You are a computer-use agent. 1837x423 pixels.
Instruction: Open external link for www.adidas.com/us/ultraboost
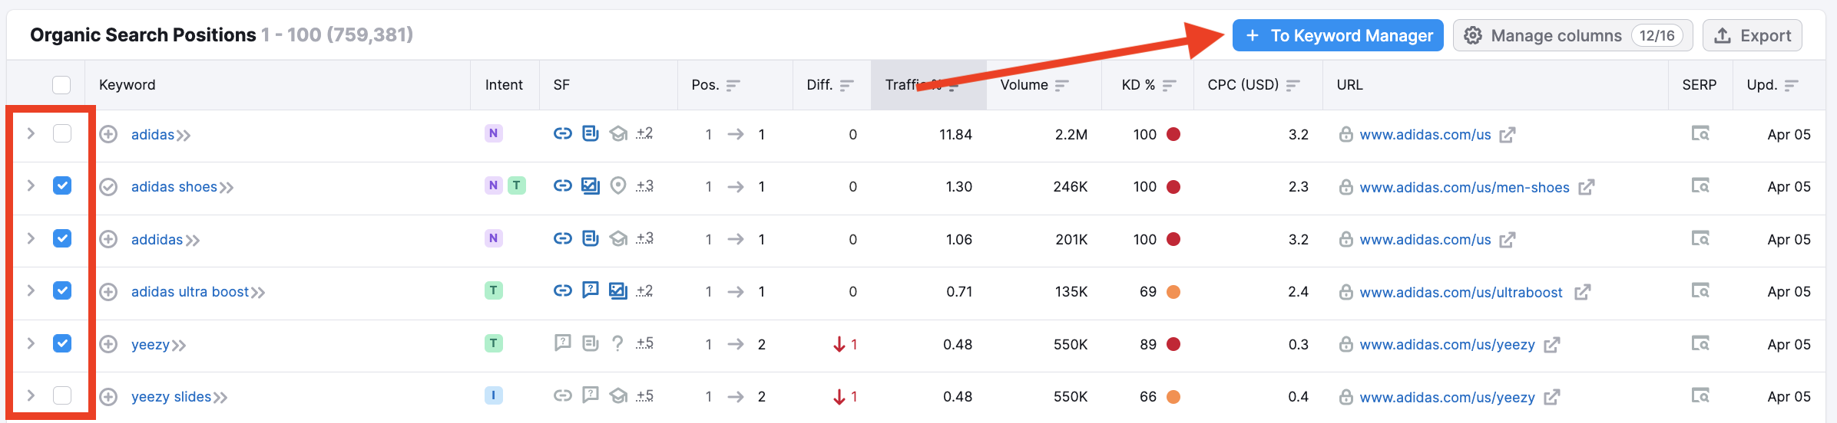click(x=1582, y=292)
